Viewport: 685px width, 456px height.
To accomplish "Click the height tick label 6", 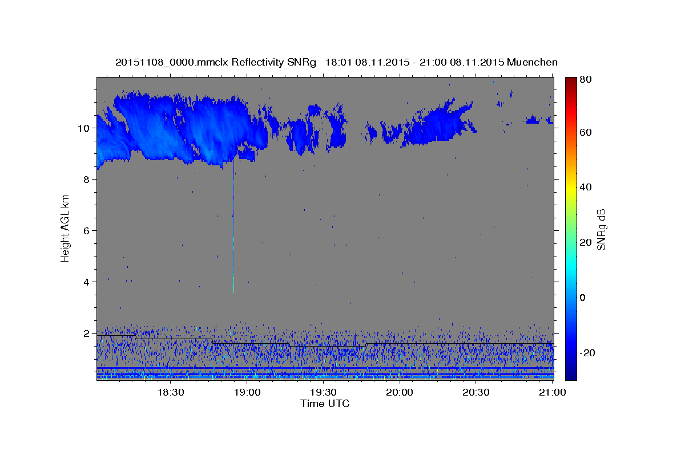I will (x=87, y=230).
